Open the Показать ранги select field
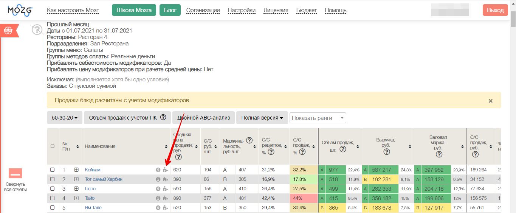This screenshot has width=516, height=213. click(318, 118)
